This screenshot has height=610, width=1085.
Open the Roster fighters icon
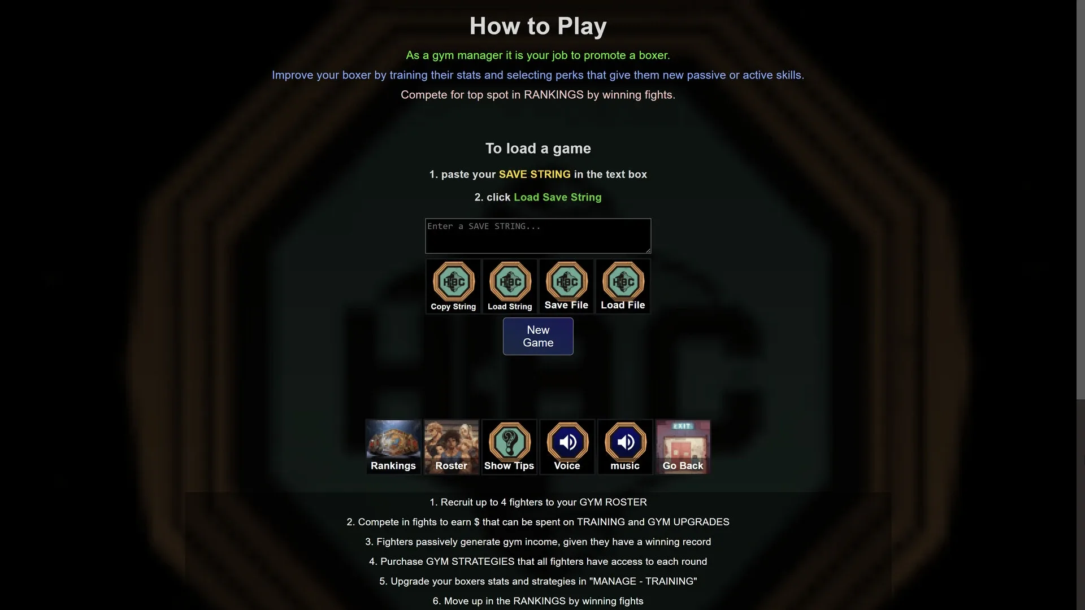point(451,447)
